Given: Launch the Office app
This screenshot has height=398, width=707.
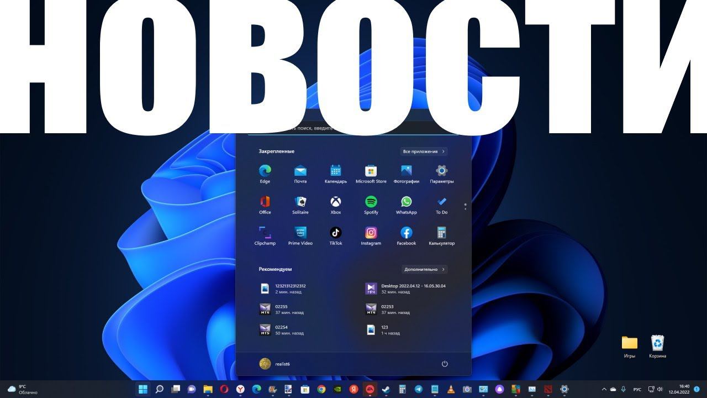Looking at the screenshot, I should [x=265, y=205].
